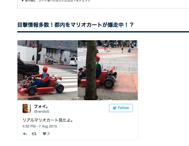Click the heading 目撃情報多数！都内をマリオカートが爆走中！？
The width and height of the screenshot is (189, 146).
76,25
